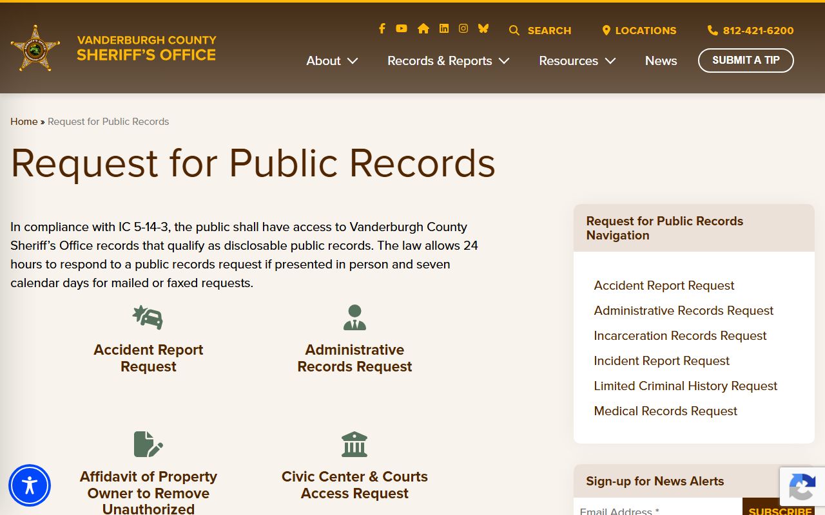825x515 pixels.
Task: Click the location pin icon
Action: point(606,30)
